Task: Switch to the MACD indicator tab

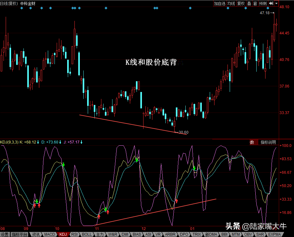Action: click(x=49, y=234)
